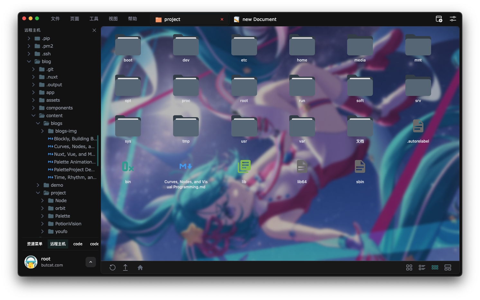
Task: Expand the blogs-img folder chevron
Action: tap(42, 131)
